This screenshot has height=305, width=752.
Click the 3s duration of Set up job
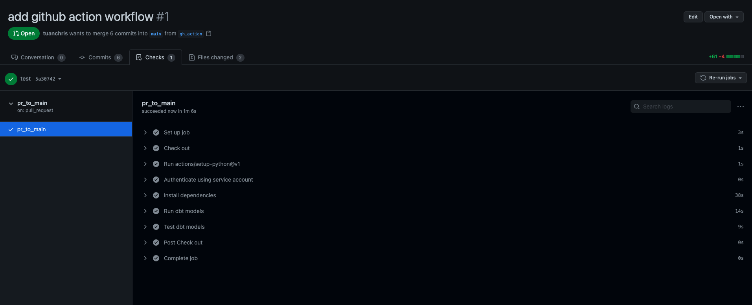click(741, 132)
